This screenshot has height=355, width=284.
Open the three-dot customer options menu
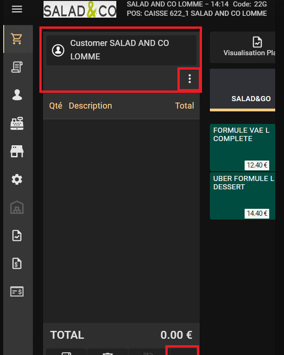pos(189,79)
